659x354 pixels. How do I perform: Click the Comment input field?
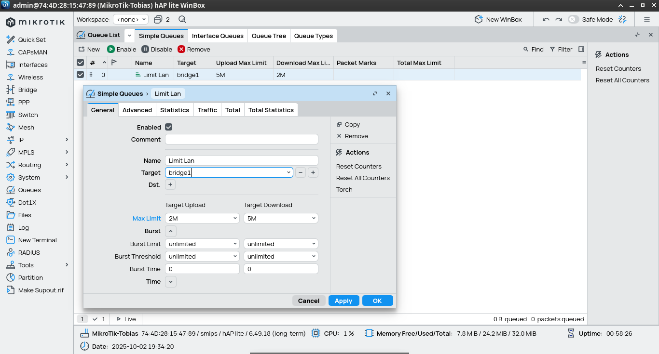point(241,139)
